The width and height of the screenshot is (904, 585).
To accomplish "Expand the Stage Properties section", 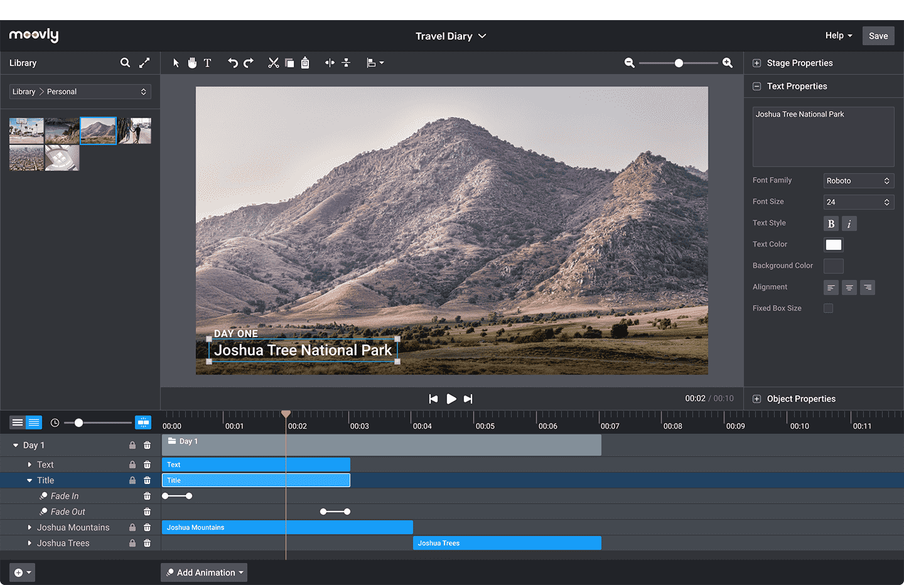I will tap(756, 63).
